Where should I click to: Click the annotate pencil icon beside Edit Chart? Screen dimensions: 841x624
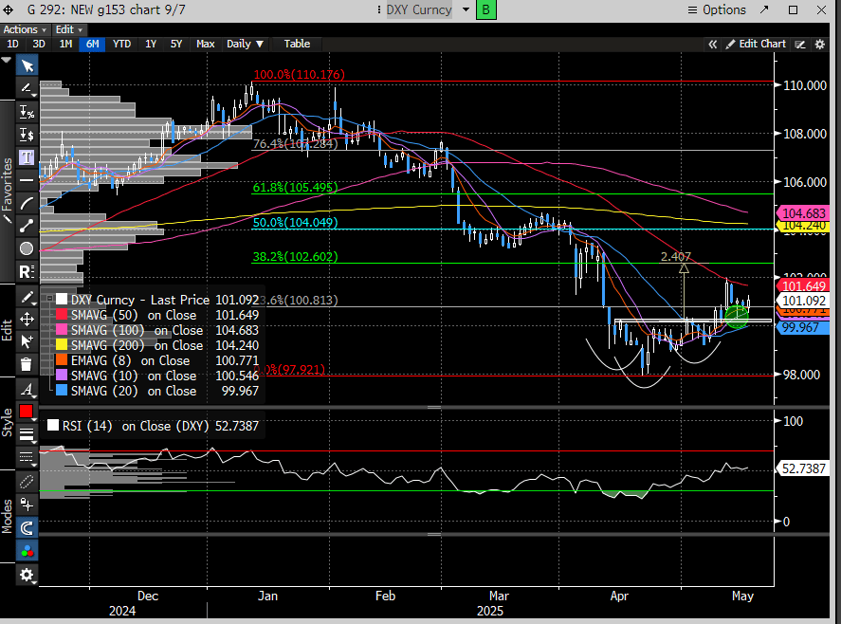(x=800, y=45)
